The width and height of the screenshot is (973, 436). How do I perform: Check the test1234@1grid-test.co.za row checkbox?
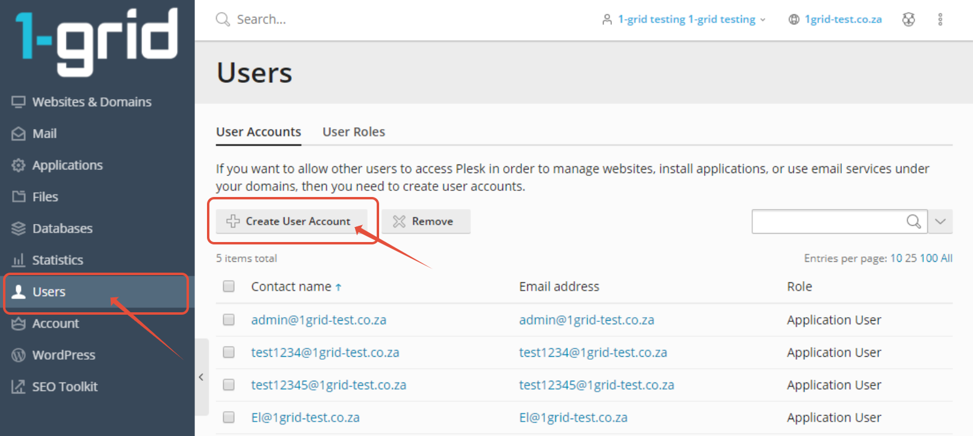point(229,352)
